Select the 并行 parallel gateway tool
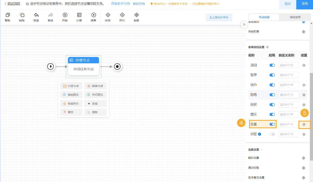The height and width of the screenshot is (182, 313). pos(122,15)
